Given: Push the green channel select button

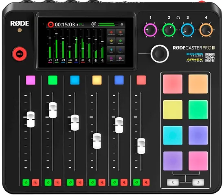Looking at the screenshot, I should pyautogui.click(x=53, y=80).
